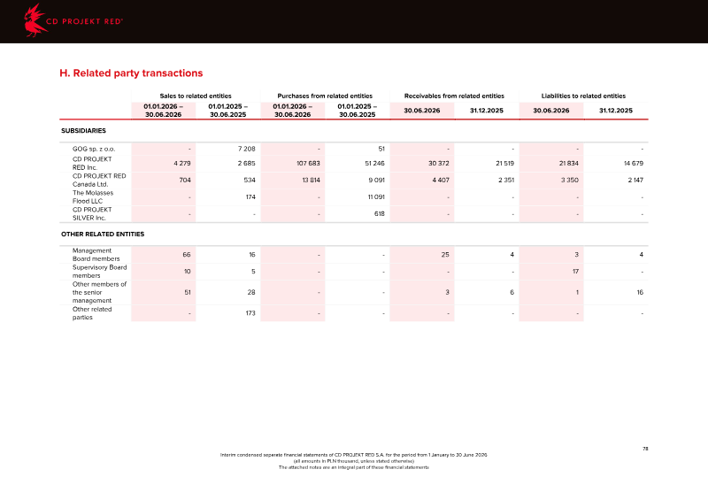708x500 pixels.
Task: Select the value 173 for other related parties
Action: point(250,313)
